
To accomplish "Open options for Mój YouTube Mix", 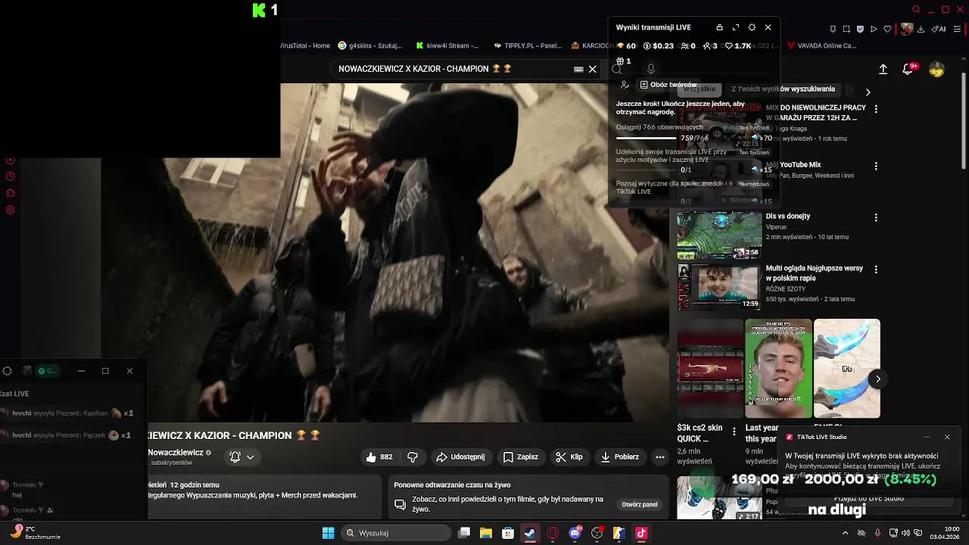I will tap(876, 166).
